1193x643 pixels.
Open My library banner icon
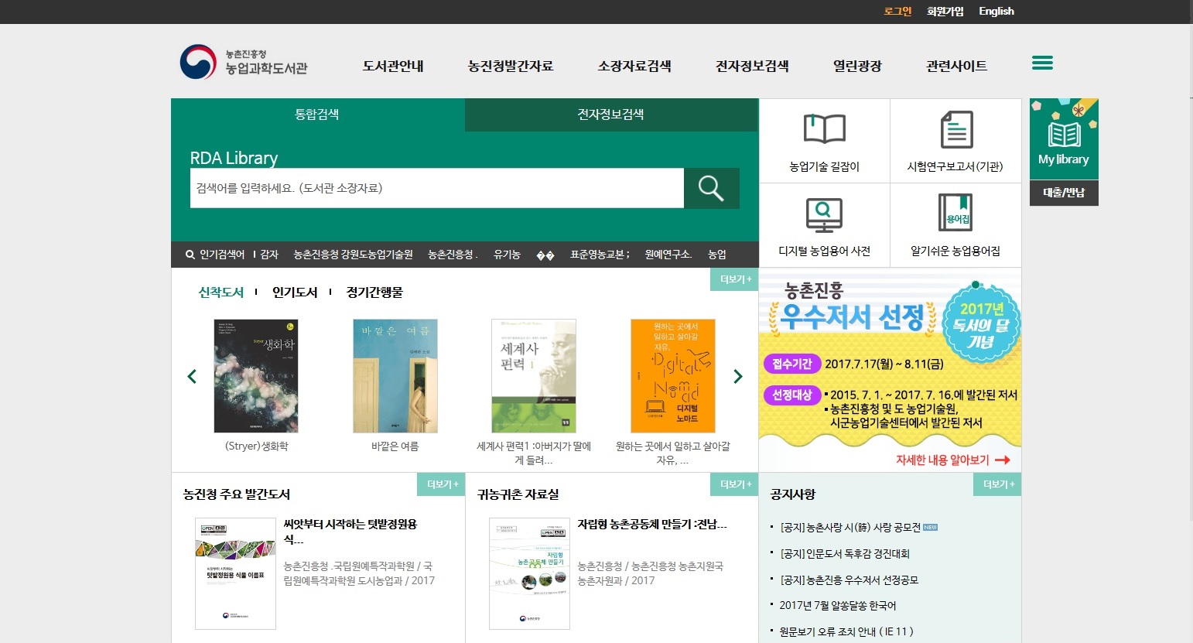(1064, 139)
